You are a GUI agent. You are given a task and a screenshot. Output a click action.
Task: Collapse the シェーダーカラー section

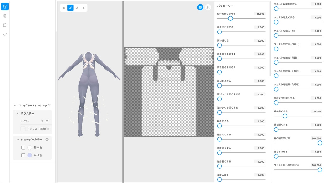(18, 140)
